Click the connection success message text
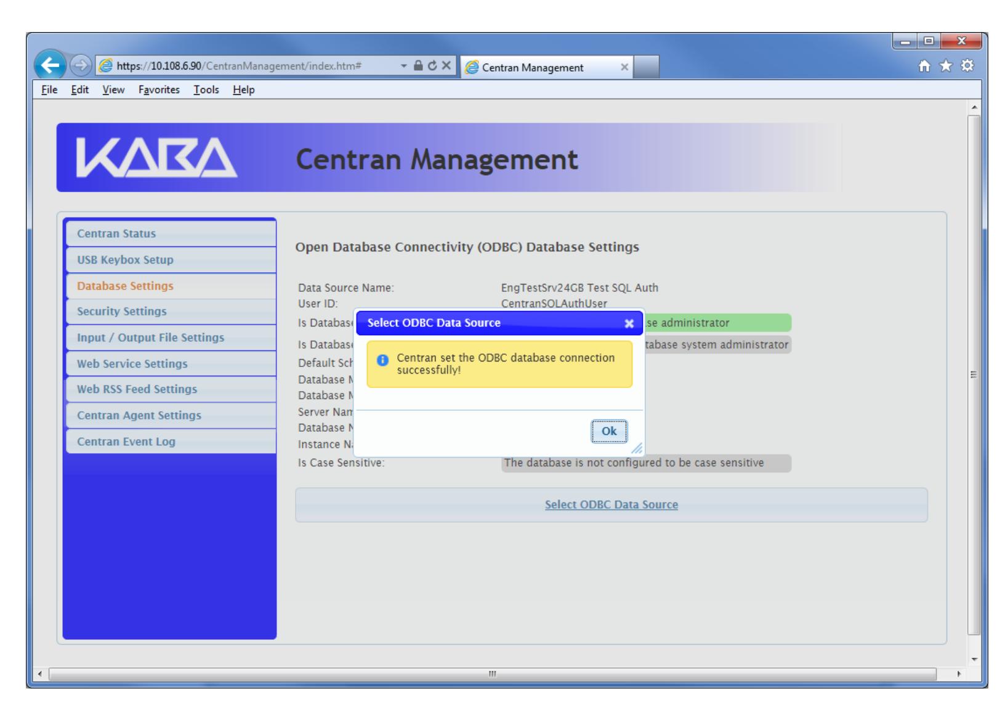 tap(506, 364)
